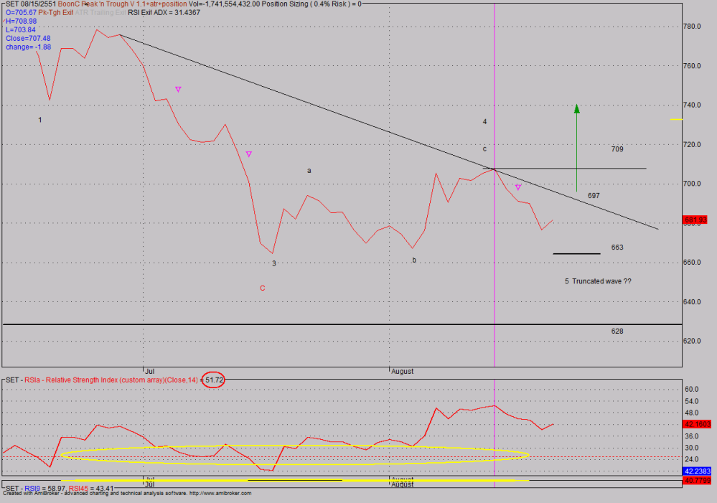Click the lowercase c wave label

(x=484, y=149)
